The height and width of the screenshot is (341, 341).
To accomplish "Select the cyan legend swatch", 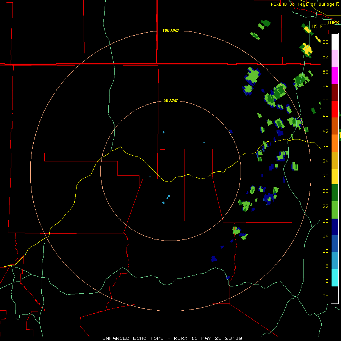I will (335, 278).
